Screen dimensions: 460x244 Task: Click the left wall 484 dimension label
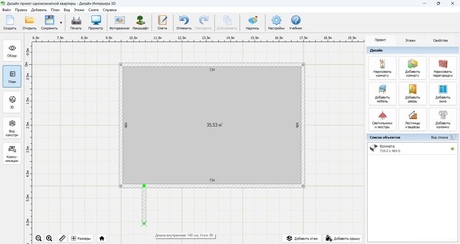point(126,125)
